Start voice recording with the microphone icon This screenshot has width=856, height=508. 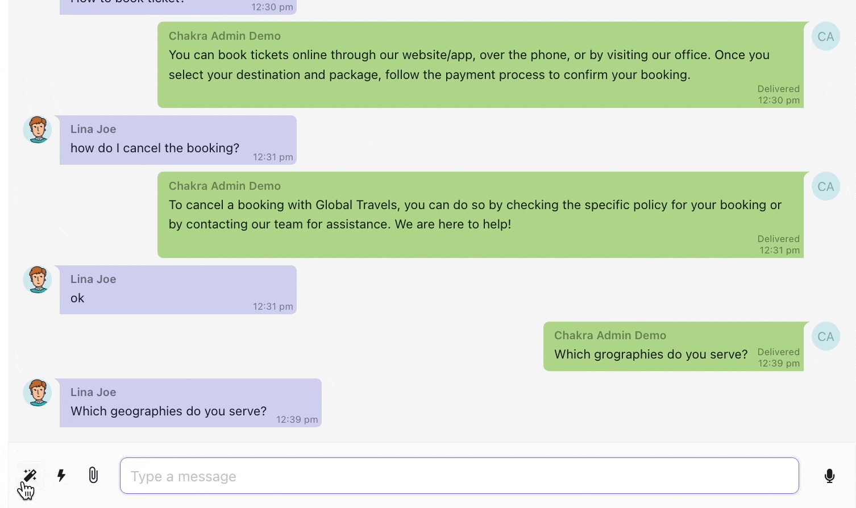point(829,476)
